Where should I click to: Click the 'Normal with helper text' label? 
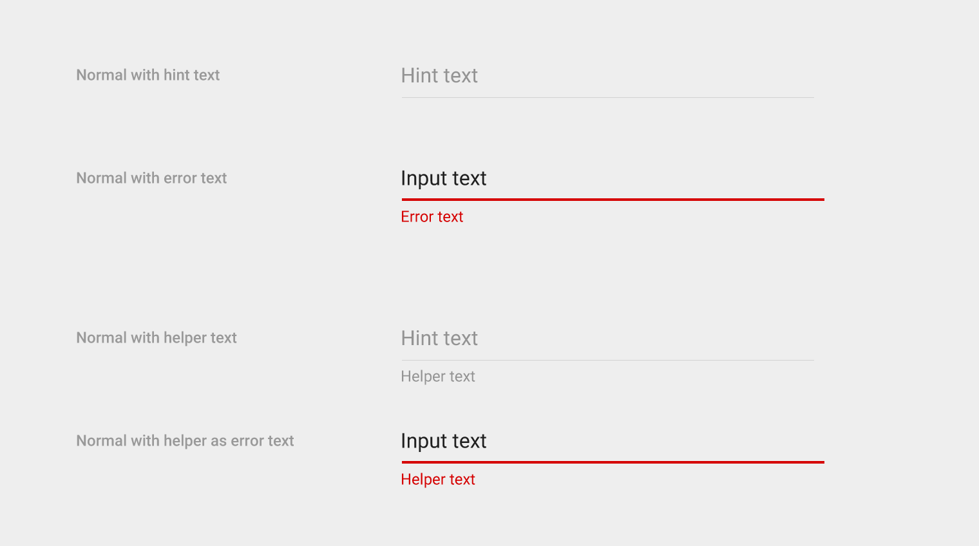[157, 337]
